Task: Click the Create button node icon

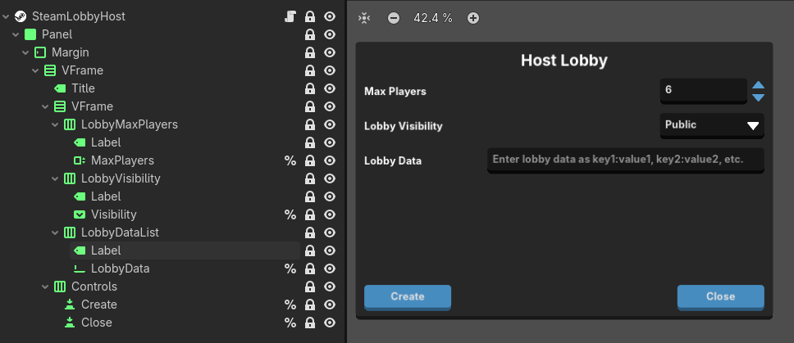Action: [x=70, y=305]
